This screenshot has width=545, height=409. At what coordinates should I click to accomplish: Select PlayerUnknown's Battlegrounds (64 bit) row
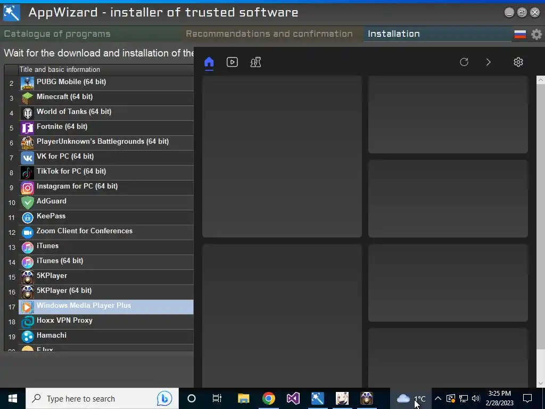pyautogui.click(x=106, y=143)
